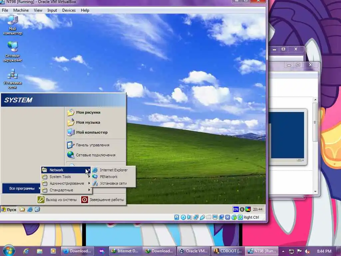Screen dimensions: 341x256
Task: Click the purple mask icon taskbar button
Action: point(102,251)
